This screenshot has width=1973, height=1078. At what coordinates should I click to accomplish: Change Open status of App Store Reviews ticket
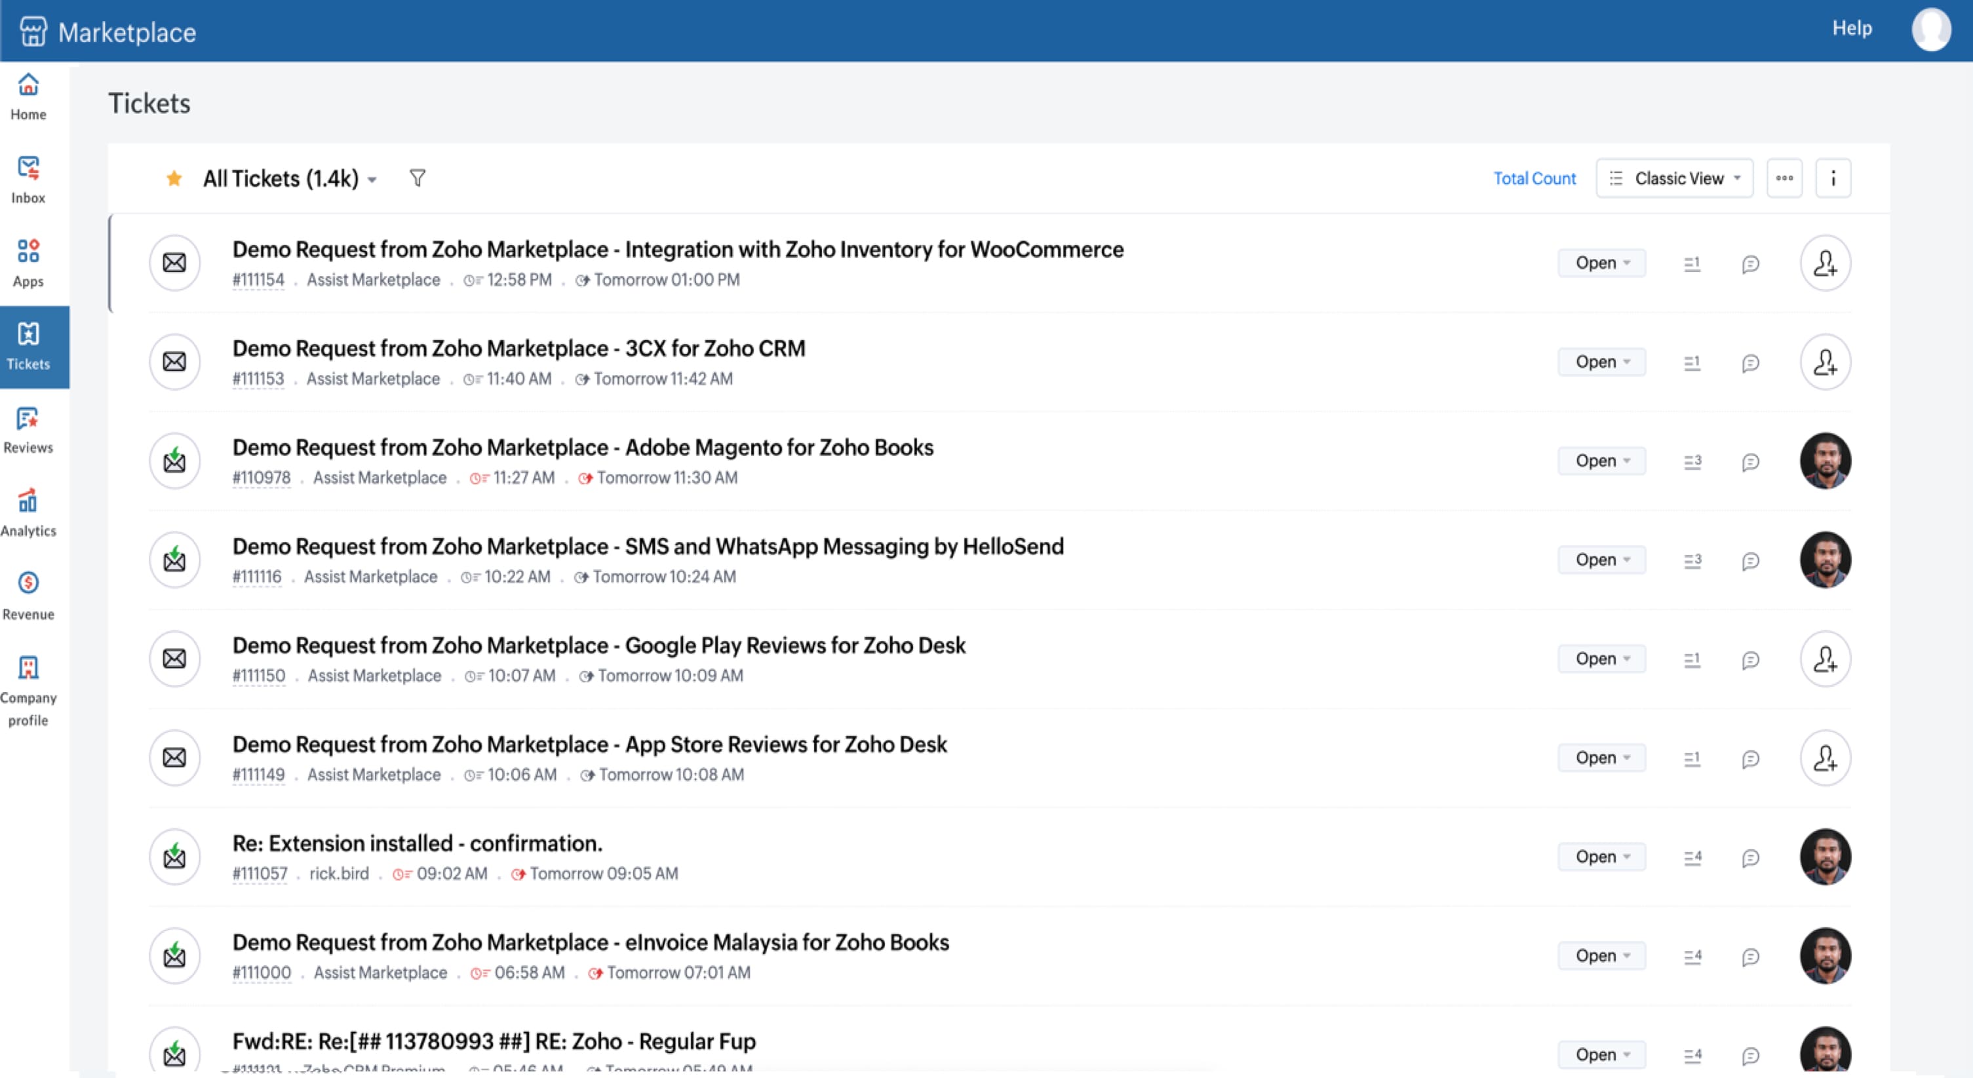[1601, 757]
